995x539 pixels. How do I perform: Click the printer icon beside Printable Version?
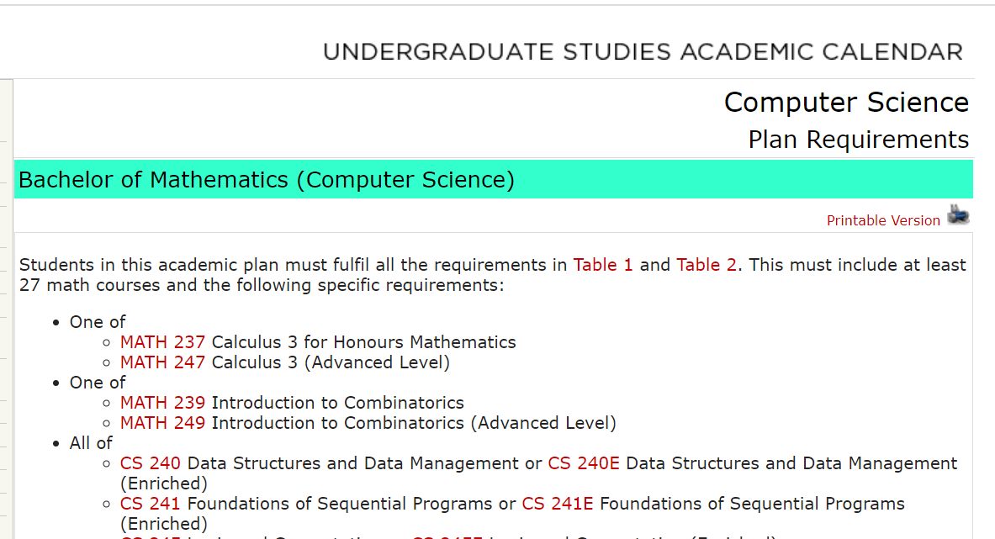(x=958, y=215)
